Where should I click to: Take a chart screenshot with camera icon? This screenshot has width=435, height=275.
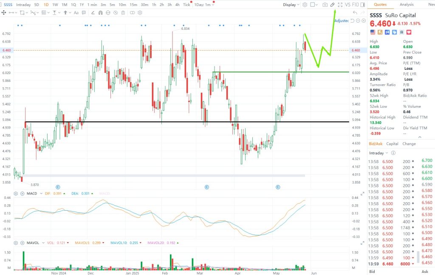point(325,5)
